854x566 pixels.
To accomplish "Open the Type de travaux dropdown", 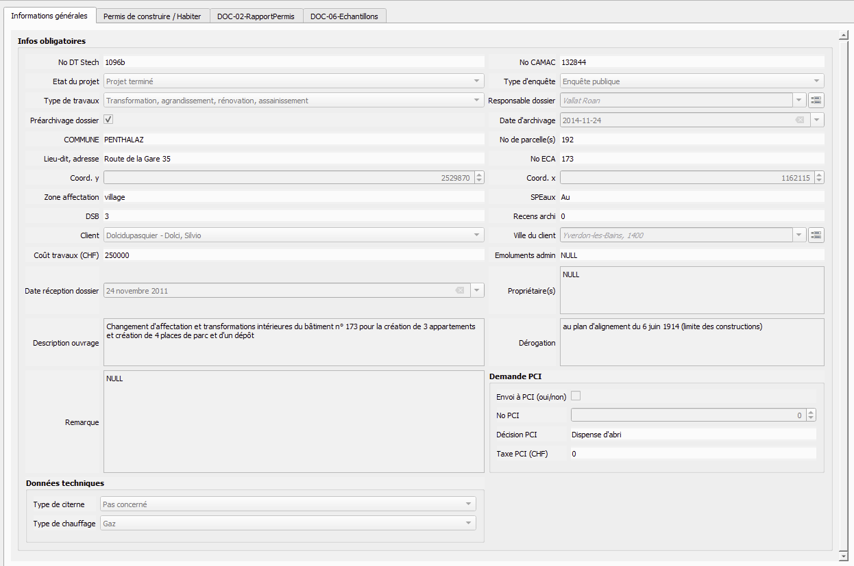I will [x=477, y=101].
